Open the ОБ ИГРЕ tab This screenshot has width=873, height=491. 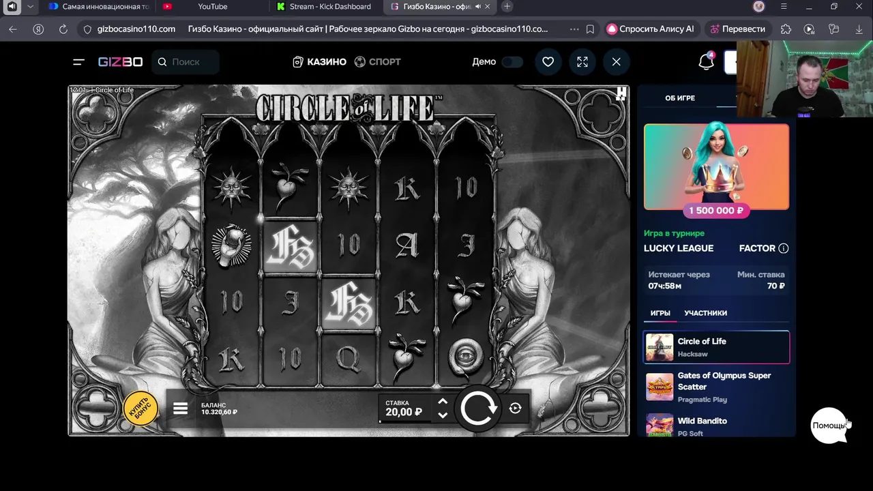coord(680,98)
